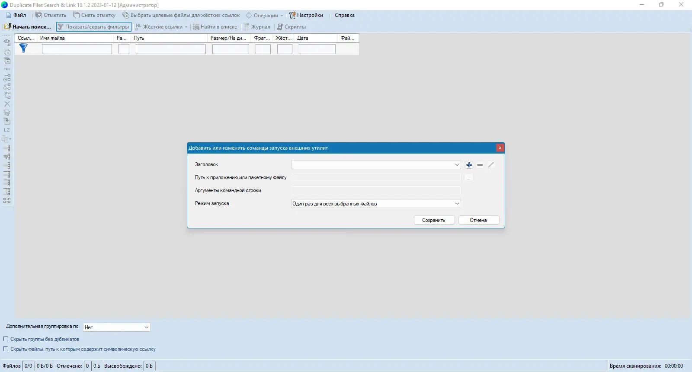Viewport: 692px width, 372px height.
Task: Click the Имя файла filter input field
Action: pos(77,49)
